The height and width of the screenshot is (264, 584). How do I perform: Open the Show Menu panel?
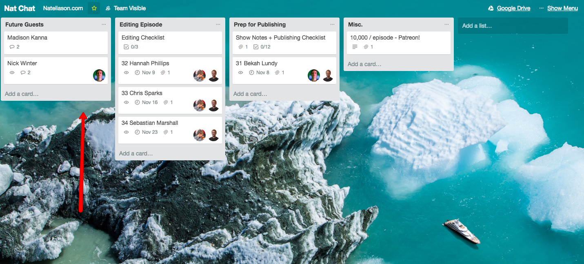[562, 8]
